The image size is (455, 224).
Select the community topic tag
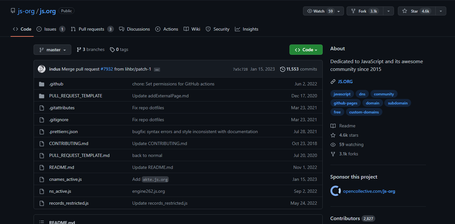384,94
